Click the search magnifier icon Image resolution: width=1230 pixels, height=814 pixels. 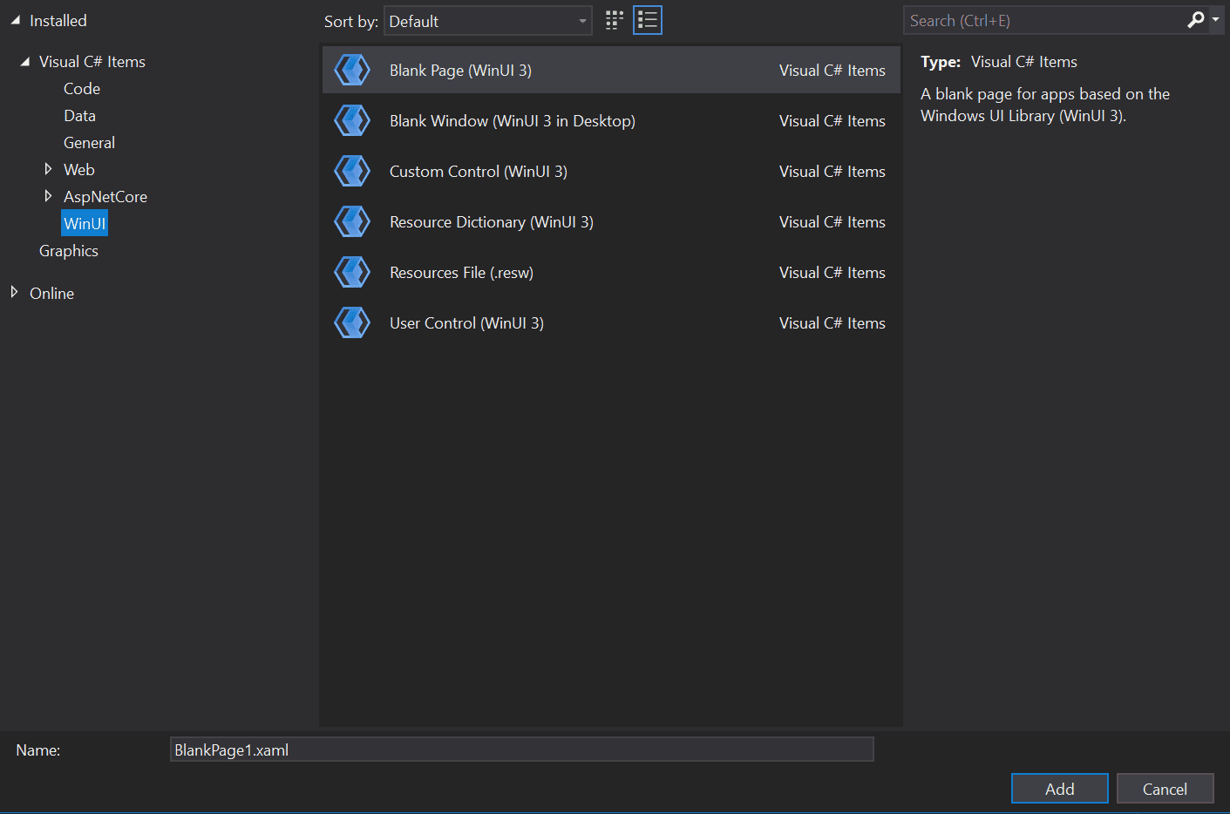coord(1196,20)
